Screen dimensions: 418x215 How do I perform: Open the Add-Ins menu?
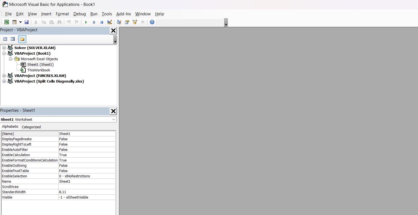tap(124, 14)
